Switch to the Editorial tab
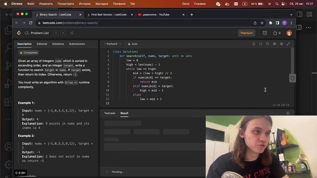317x178 pixels. click(x=42, y=44)
